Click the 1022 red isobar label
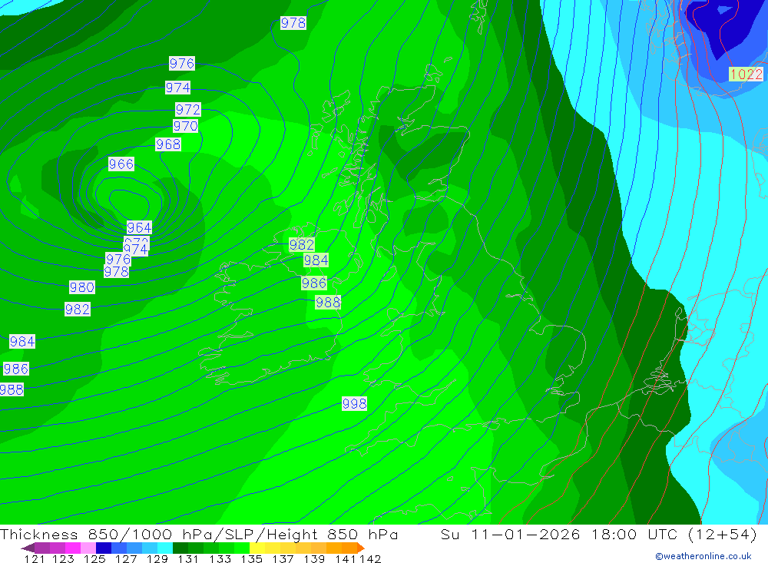This screenshot has height=563, width=768. click(746, 75)
